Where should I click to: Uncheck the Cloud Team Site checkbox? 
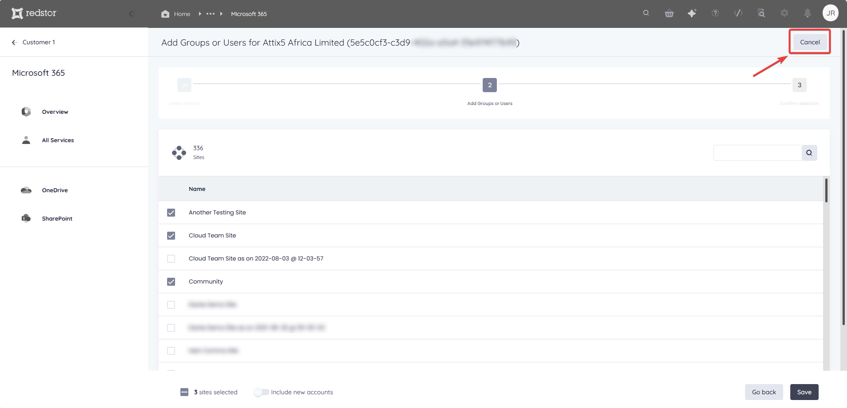point(171,236)
